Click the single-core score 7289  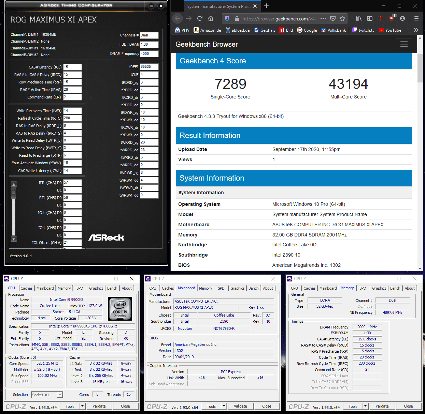coord(230,84)
